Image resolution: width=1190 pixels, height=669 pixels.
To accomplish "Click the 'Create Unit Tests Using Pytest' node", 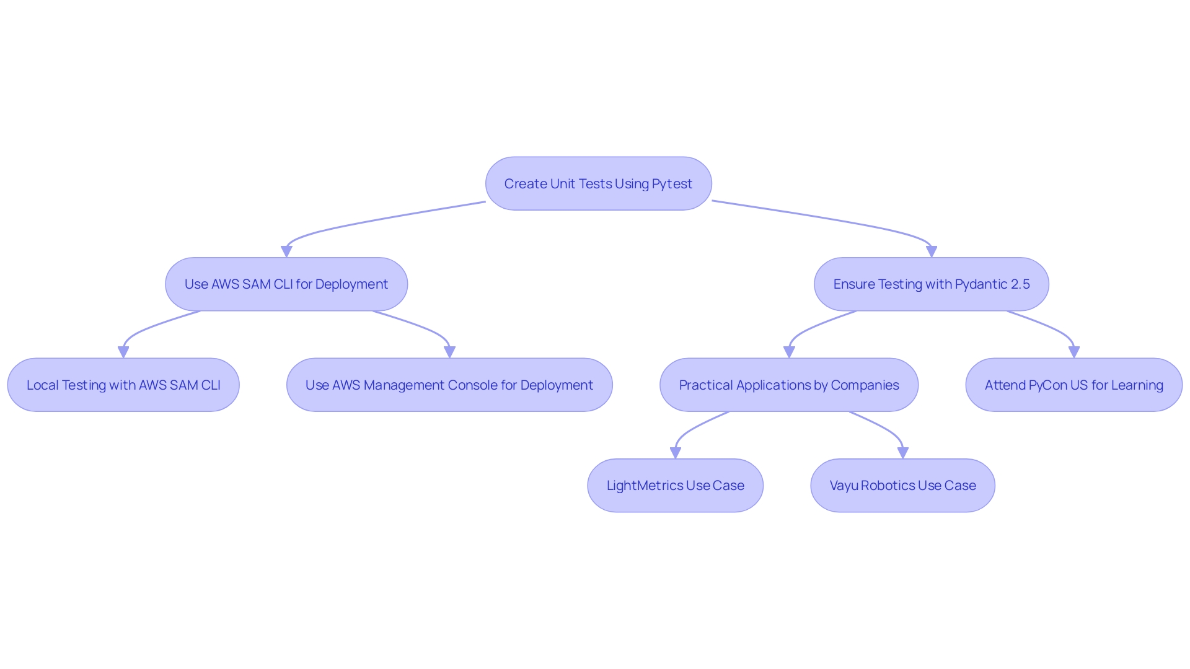I will coord(594,183).
